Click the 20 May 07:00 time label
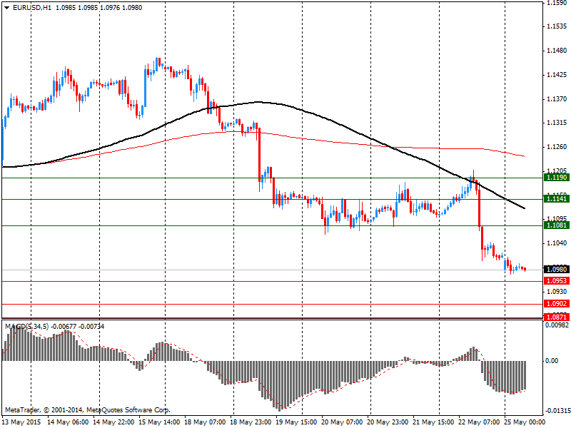The width and height of the screenshot is (571, 428). [343, 422]
